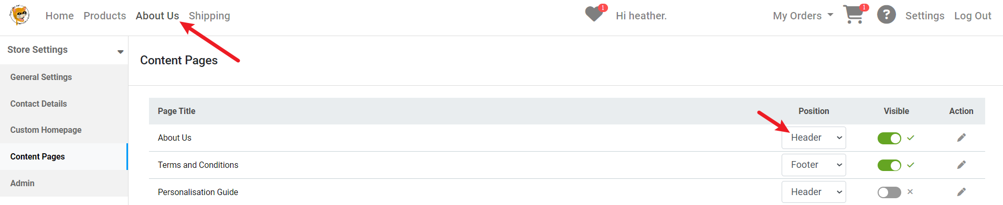The width and height of the screenshot is (1003, 205).
Task: Select General Settings in the sidebar
Action: (x=41, y=77)
